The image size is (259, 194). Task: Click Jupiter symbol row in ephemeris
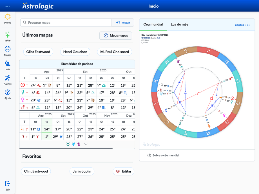pos(23,129)
